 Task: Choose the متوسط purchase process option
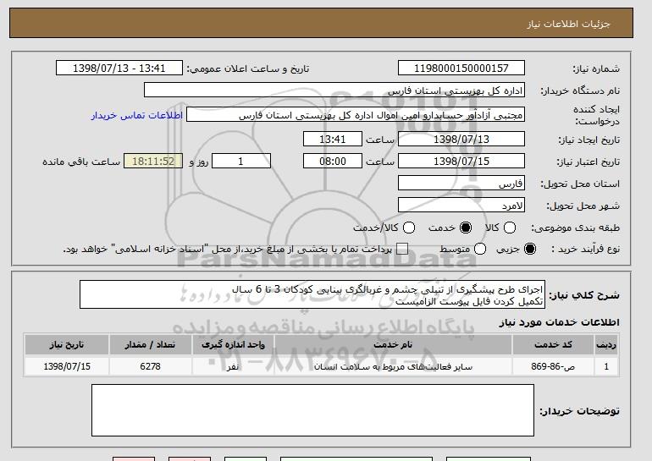[x=480, y=249]
